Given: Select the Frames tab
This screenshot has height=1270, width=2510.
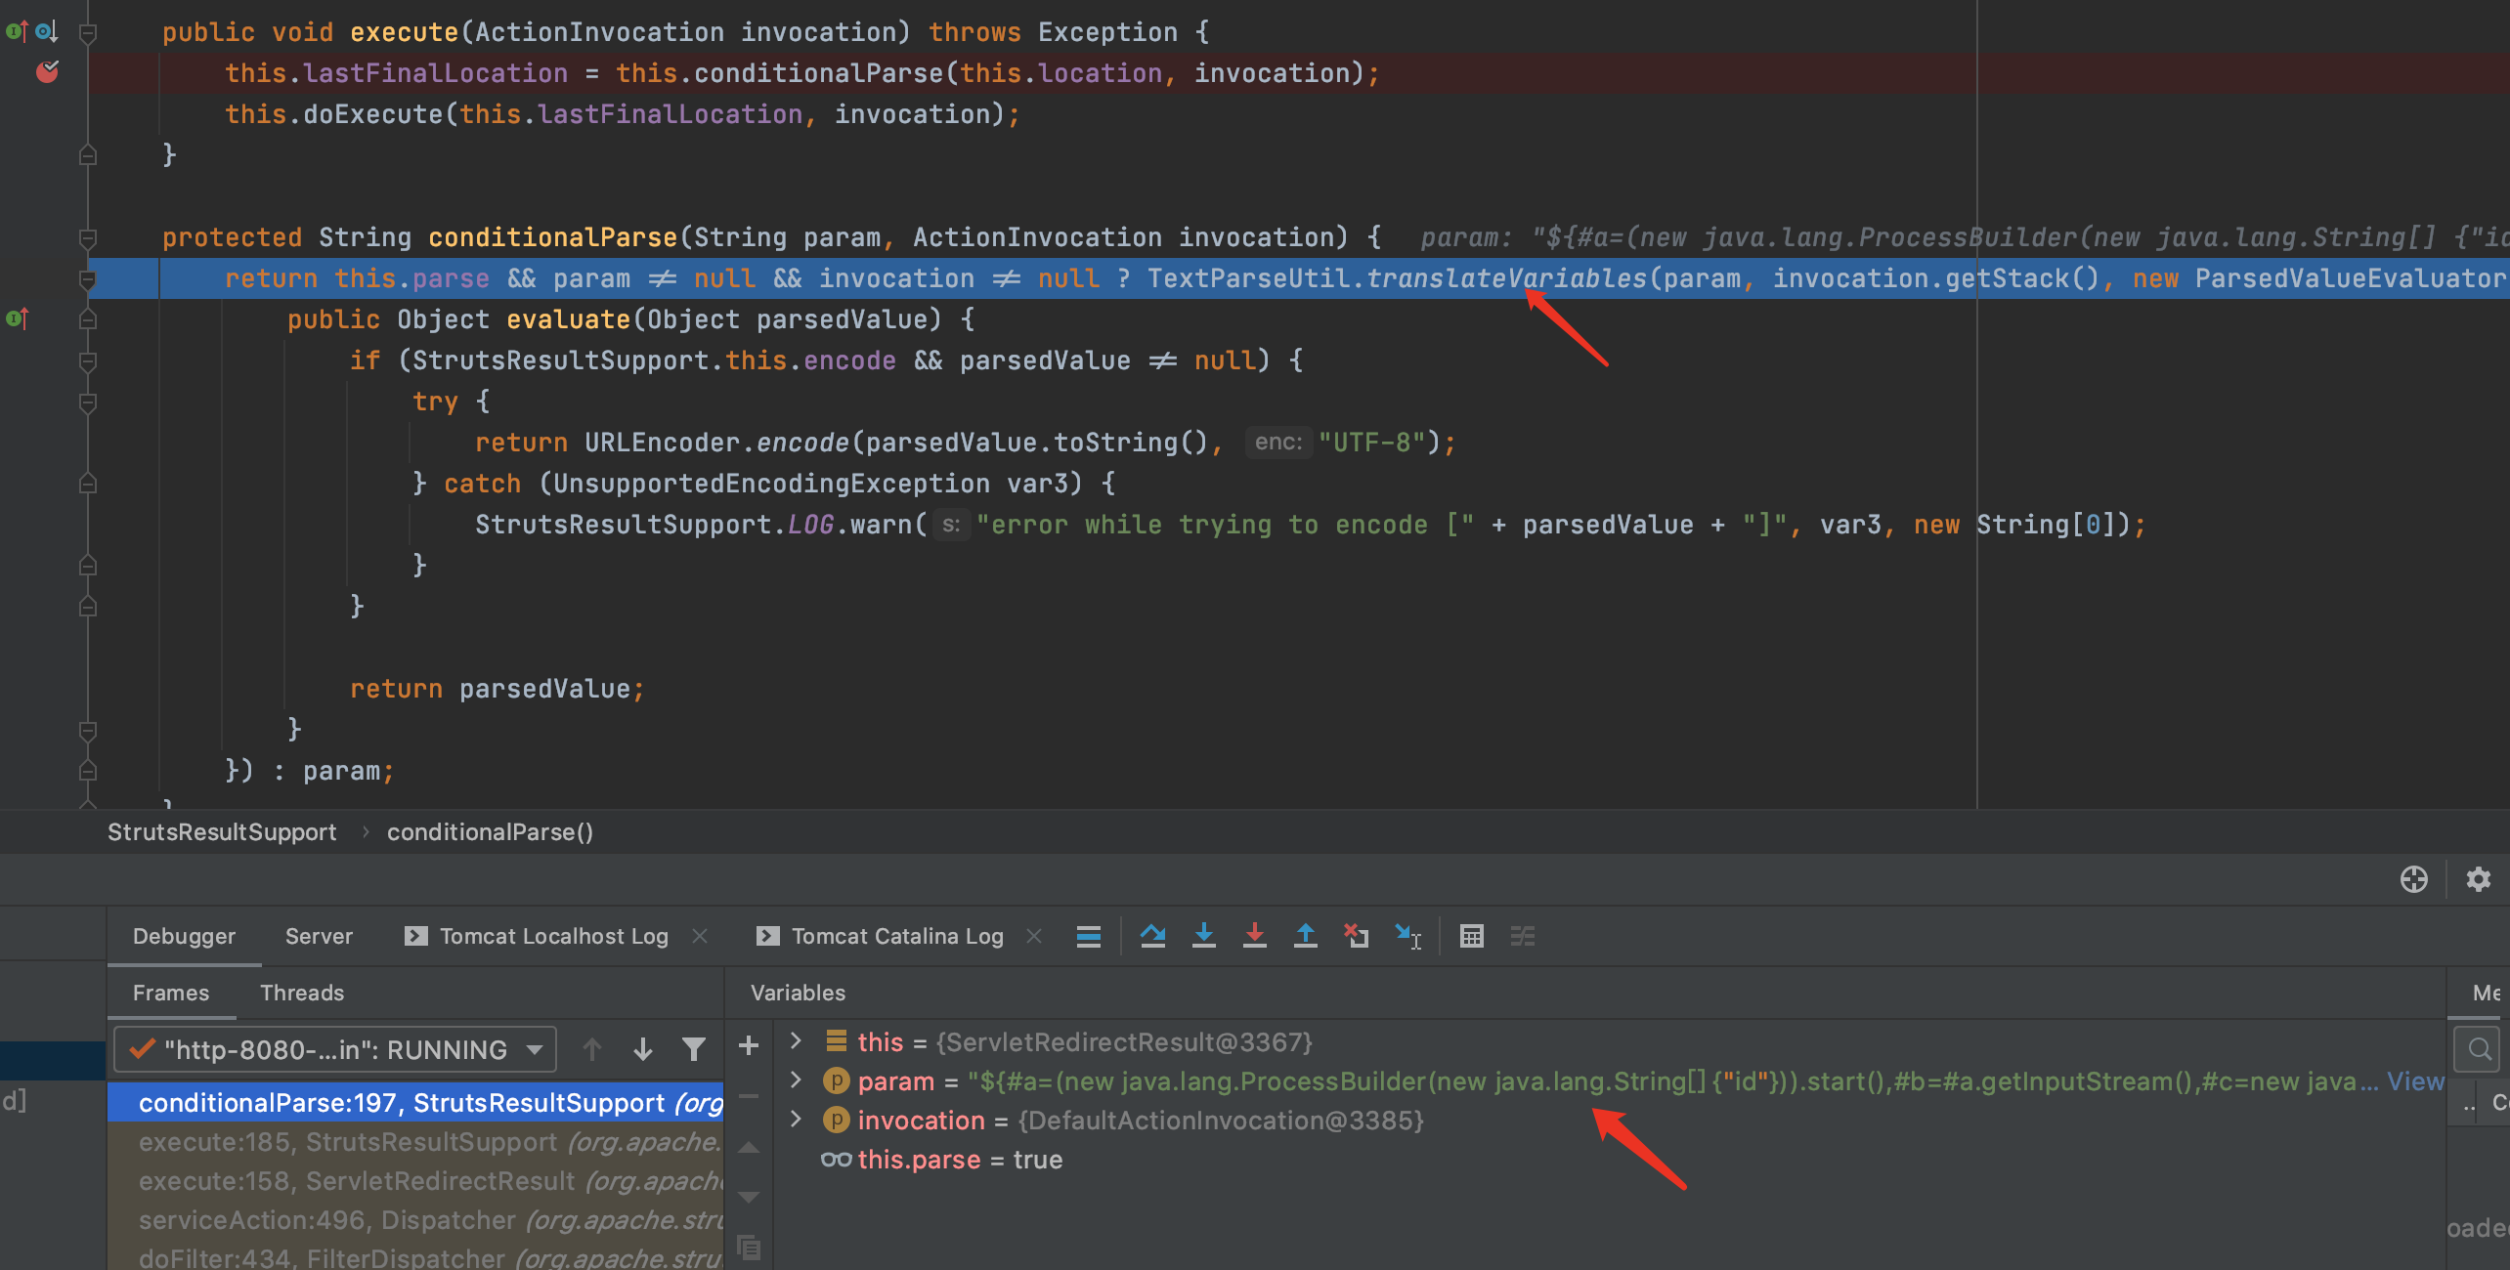Looking at the screenshot, I should click(x=171, y=993).
